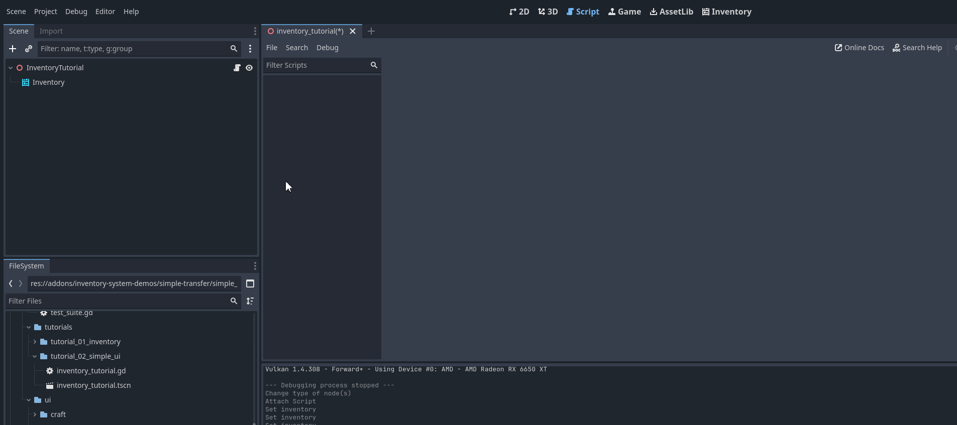Viewport: 957px width, 425px height.
Task: Open the Debug menu in top menu bar
Action: click(76, 12)
